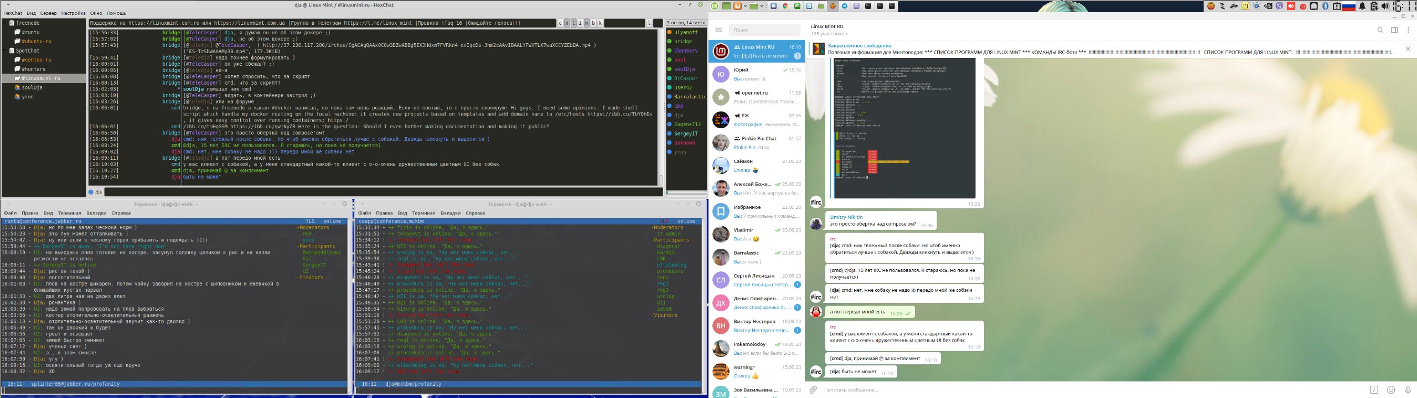Open Telegram chat three-dot options menu

point(1408,30)
